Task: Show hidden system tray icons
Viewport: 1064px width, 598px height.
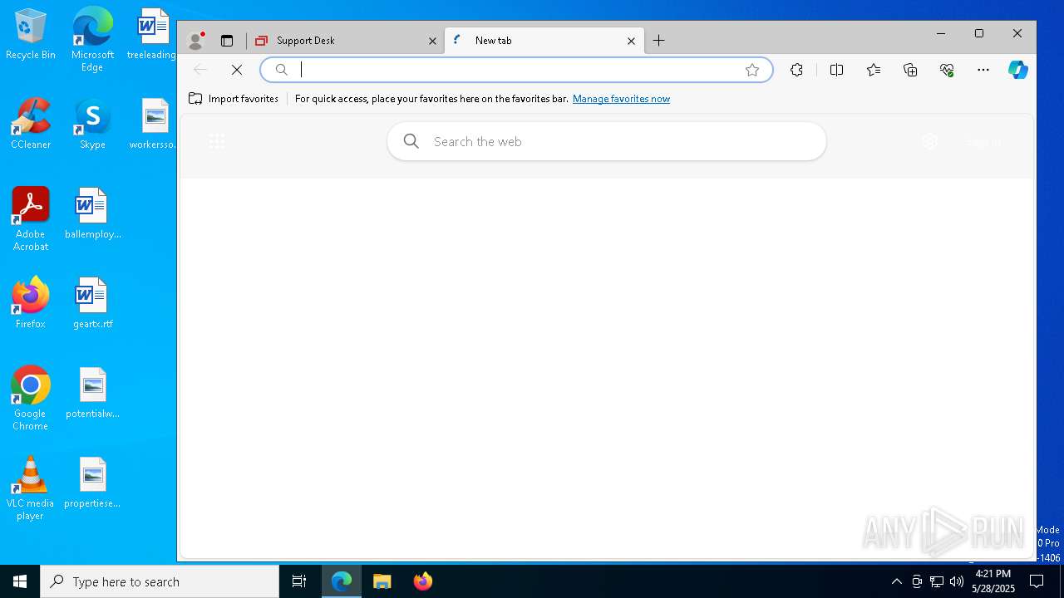Action: click(896, 581)
